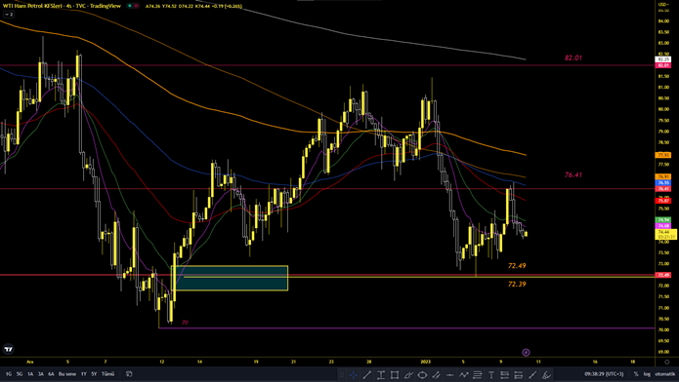Open the brush drawing tool
This screenshot has width=679, height=382.
coord(408,374)
